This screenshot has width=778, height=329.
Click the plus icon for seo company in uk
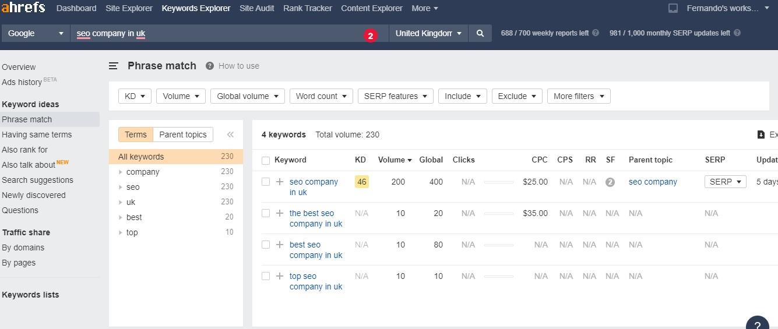[x=280, y=182]
